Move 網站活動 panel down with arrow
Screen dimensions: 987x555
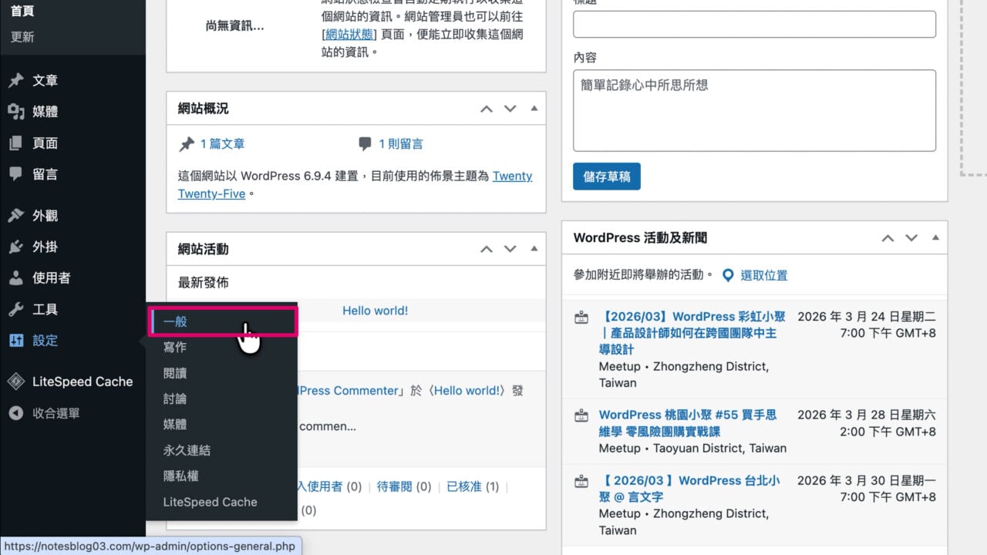[510, 249]
